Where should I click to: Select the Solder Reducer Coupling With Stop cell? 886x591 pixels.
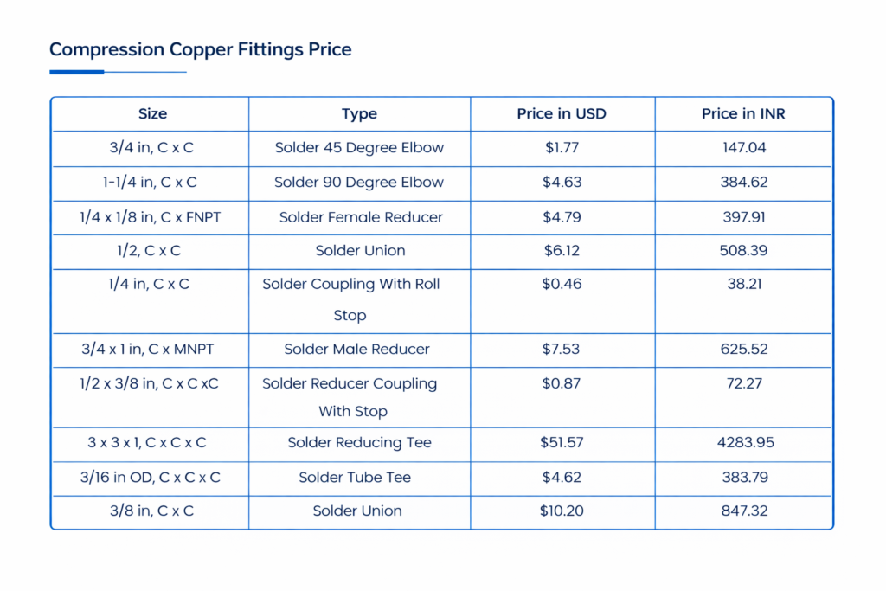click(350, 397)
